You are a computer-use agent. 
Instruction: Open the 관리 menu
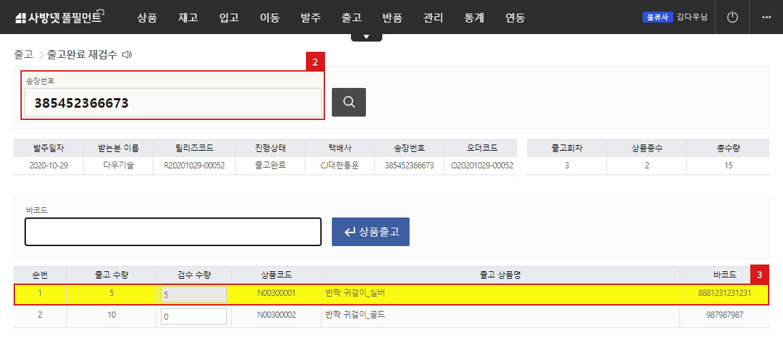pos(433,18)
